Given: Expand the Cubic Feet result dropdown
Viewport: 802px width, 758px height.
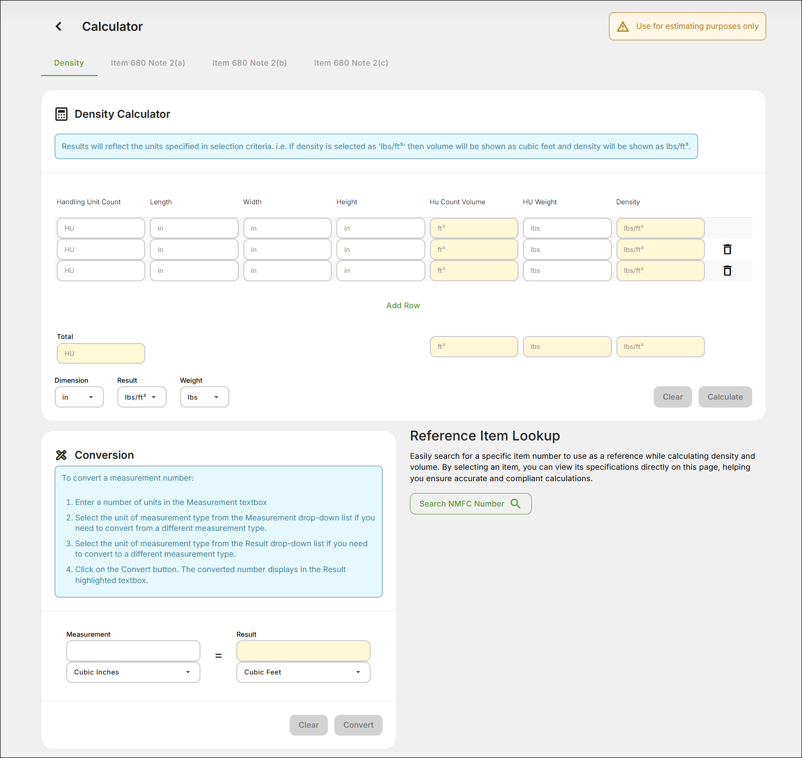Looking at the screenshot, I should click(303, 672).
